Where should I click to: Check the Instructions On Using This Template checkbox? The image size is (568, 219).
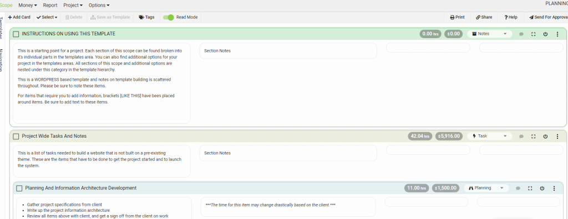[x=16, y=34]
